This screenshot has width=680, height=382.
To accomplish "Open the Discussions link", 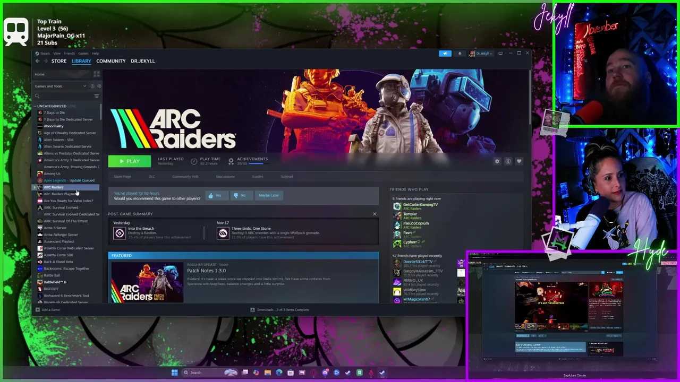I will 225,177.
